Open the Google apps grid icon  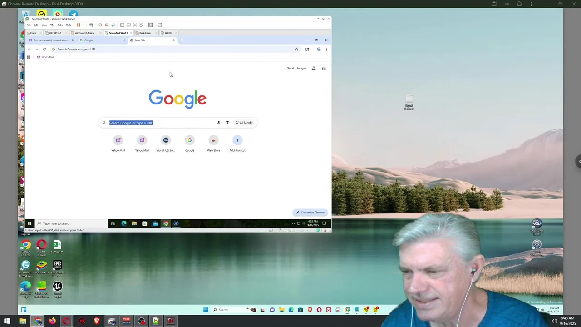coord(324,69)
